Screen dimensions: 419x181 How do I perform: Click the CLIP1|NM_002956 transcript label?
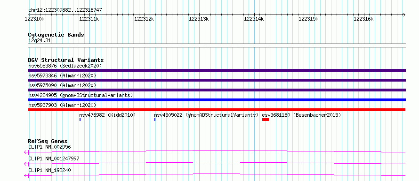coord(49,147)
